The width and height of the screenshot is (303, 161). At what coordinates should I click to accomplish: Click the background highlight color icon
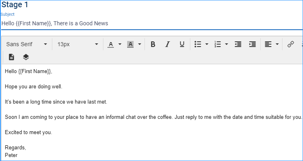point(130,44)
